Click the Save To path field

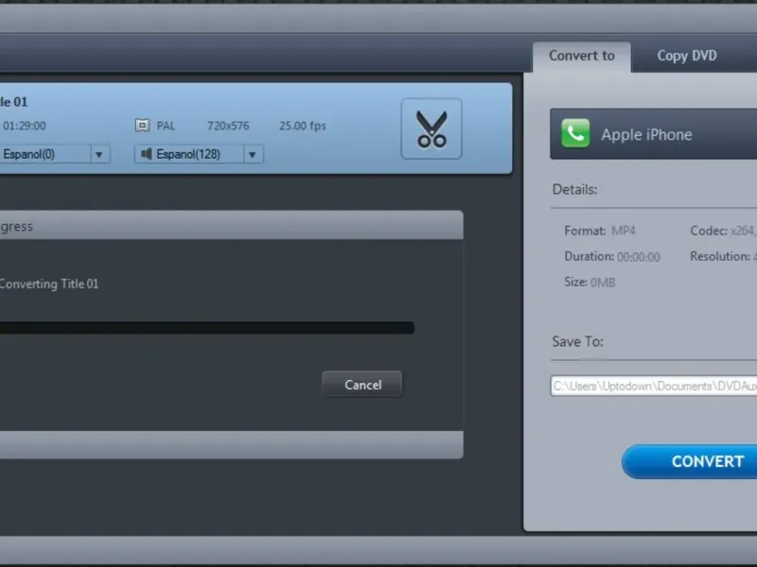coord(654,386)
